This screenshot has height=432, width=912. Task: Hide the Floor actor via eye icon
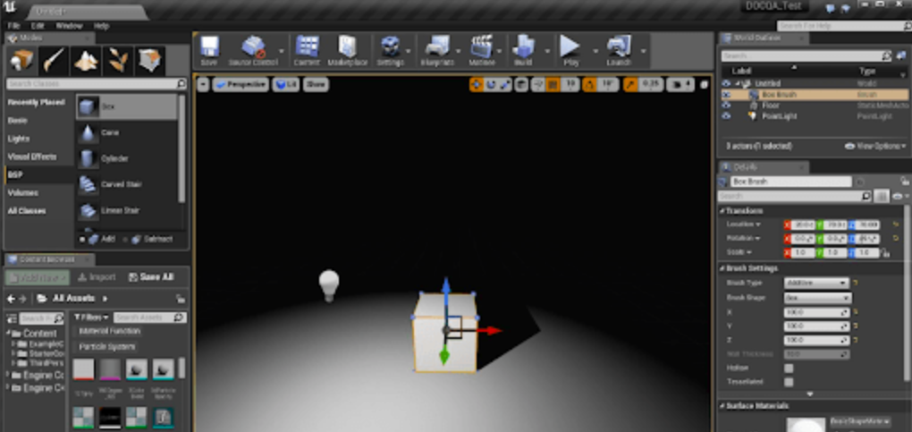(726, 106)
